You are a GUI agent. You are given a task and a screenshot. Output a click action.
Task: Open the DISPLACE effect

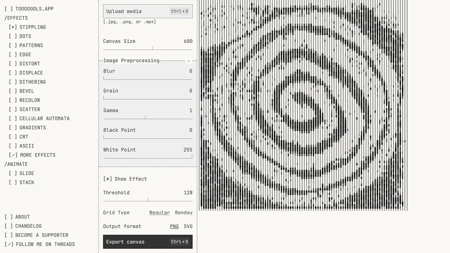coord(26,73)
